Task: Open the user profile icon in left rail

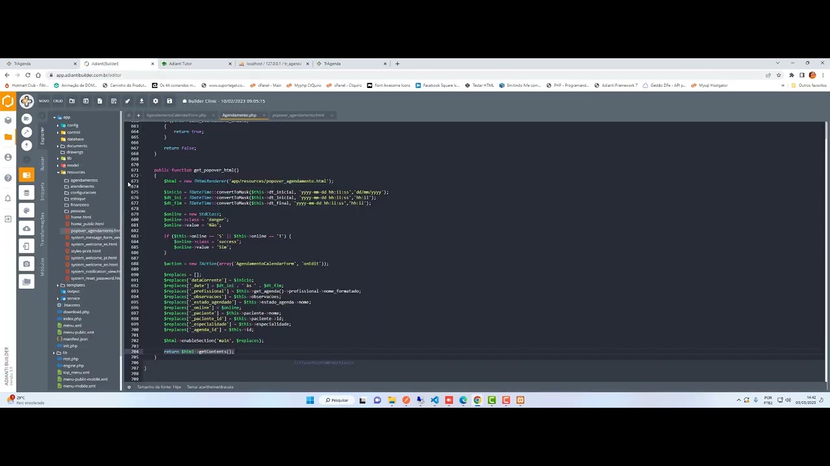Action: (x=8, y=157)
